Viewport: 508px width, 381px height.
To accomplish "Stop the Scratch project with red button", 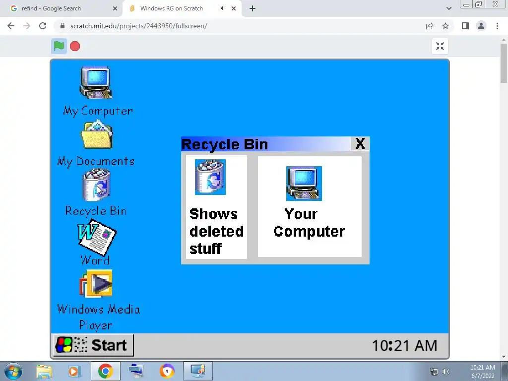I will pos(75,46).
